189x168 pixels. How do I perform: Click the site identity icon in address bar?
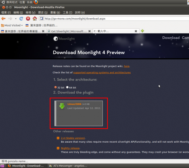tap(42, 19)
